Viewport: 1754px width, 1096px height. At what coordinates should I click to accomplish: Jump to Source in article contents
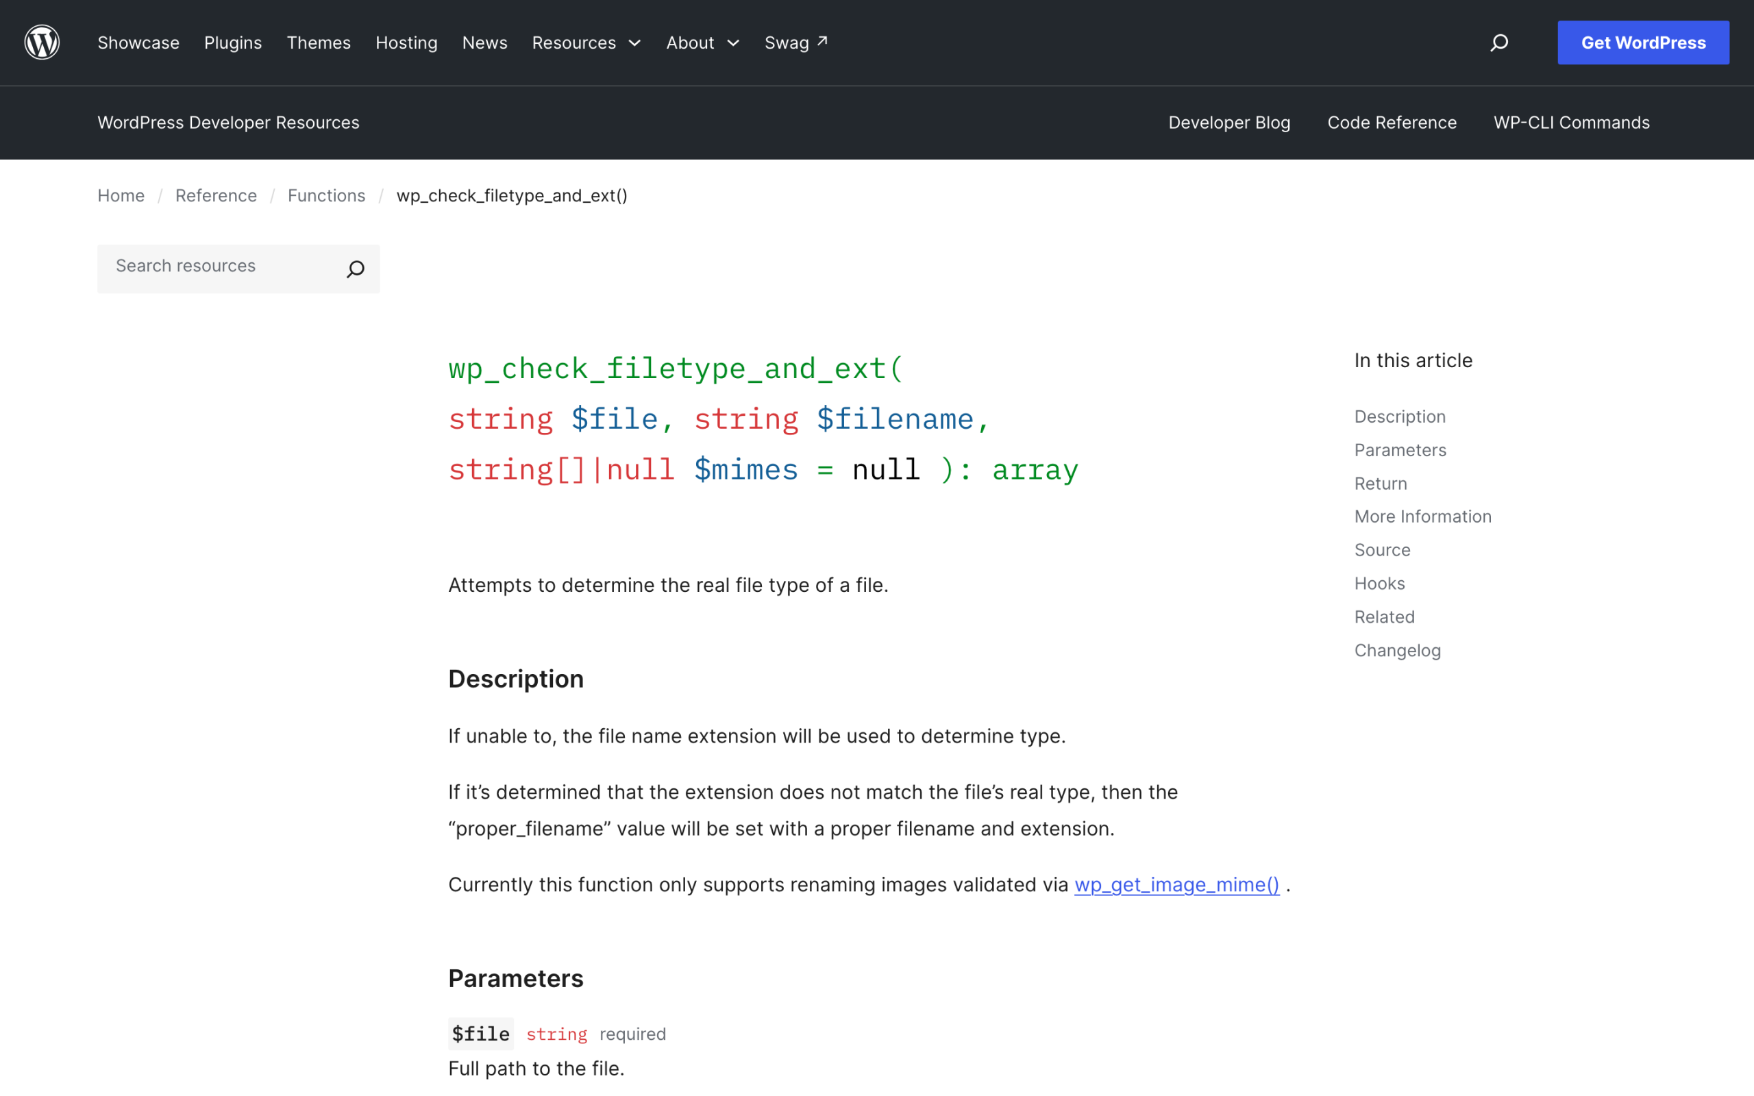tap(1382, 550)
